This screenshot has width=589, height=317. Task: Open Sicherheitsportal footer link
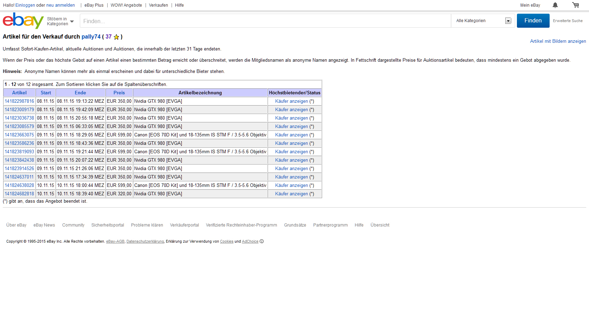coord(108,225)
